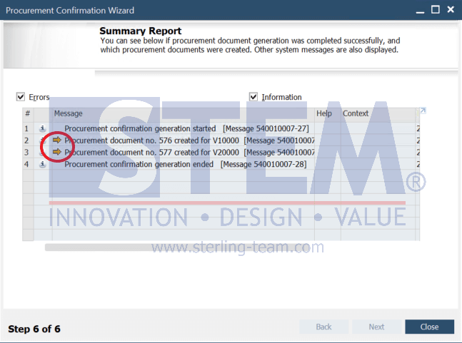Close the wizard using the title bar X
The width and height of the screenshot is (462, 343).
coord(451,10)
